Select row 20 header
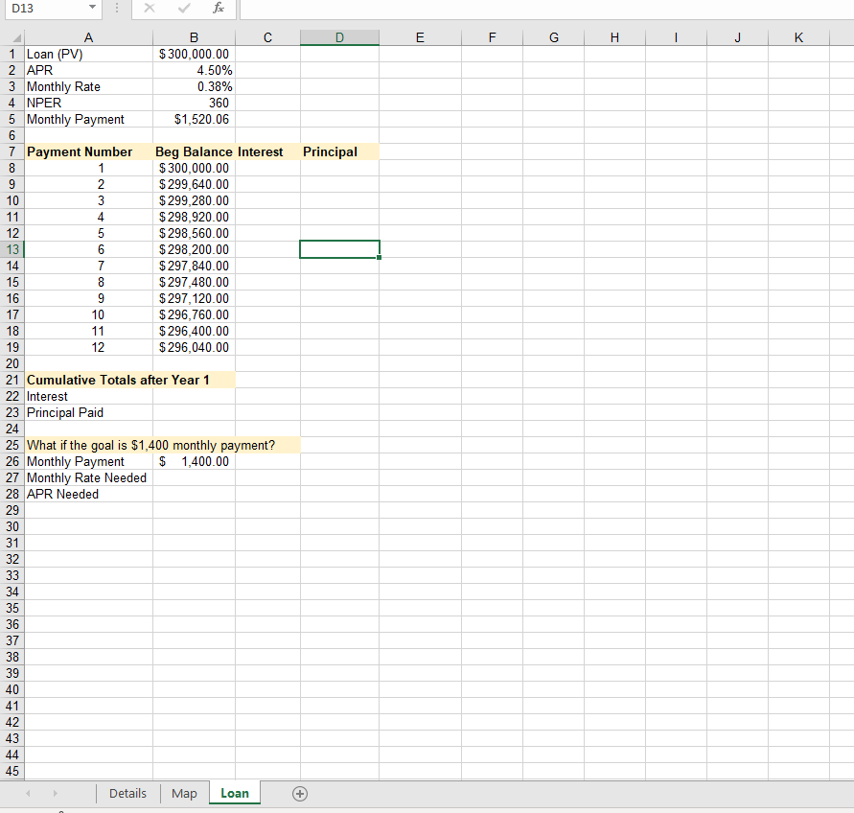 [x=12, y=363]
